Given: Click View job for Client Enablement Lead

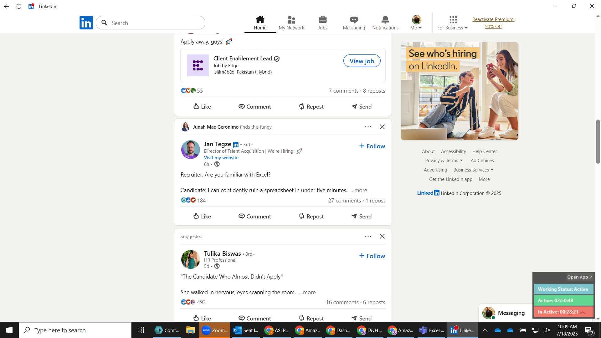Looking at the screenshot, I should coord(362,61).
